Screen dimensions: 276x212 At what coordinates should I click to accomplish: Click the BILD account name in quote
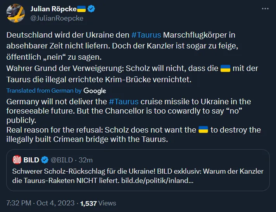point(31,160)
